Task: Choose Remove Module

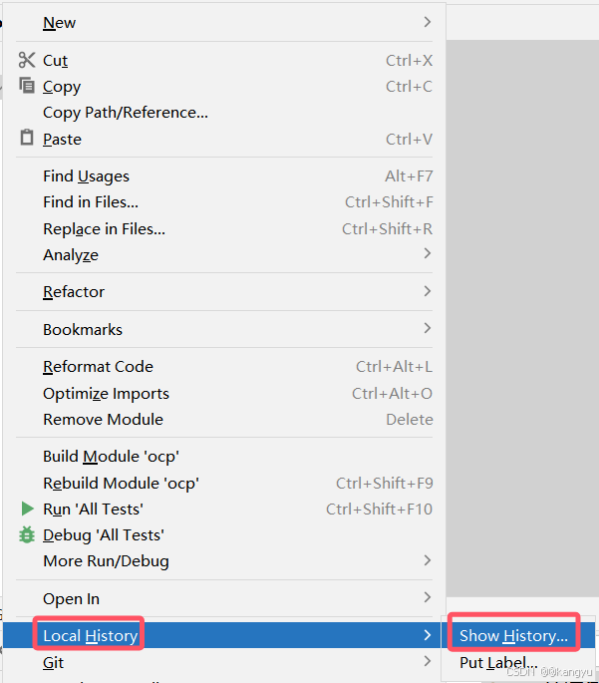Action: point(224,420)
